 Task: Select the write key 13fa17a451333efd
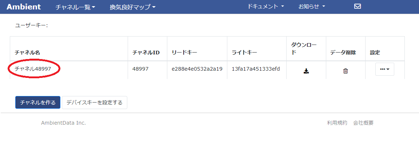[256, 69]
